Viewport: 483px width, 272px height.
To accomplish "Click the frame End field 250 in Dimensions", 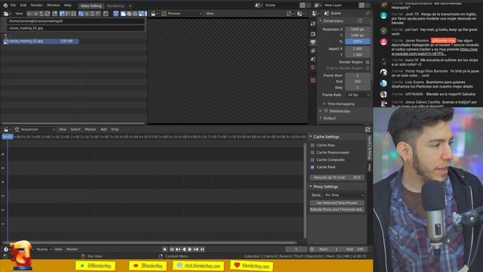I will [358, 82].
